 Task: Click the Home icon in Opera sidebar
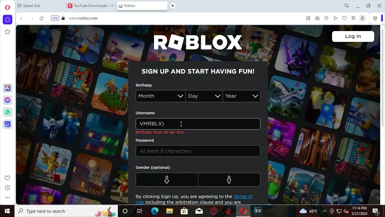pyautogui.click(x=8, y=20)
